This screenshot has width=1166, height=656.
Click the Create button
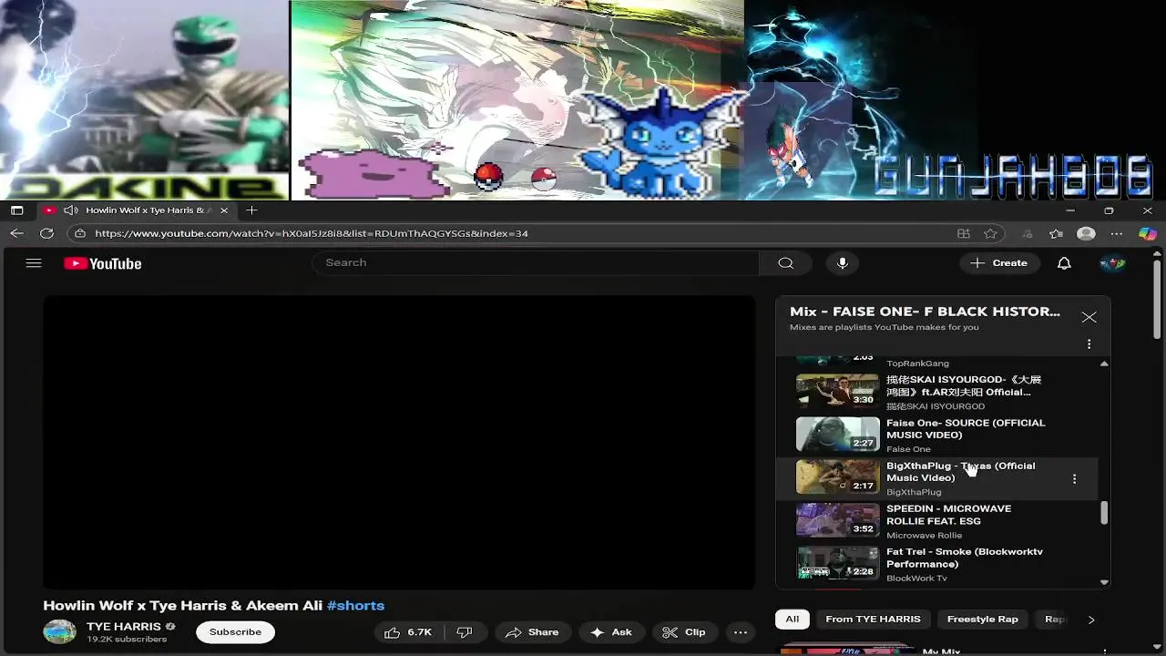[x=999, y=263]
